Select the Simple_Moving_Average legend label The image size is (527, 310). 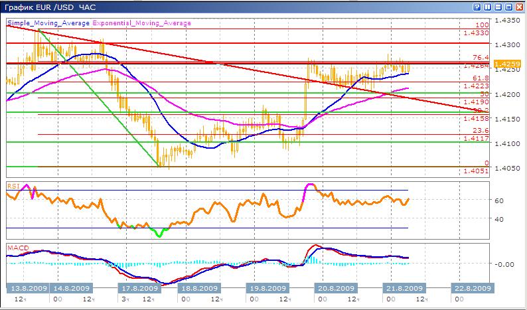48,23
